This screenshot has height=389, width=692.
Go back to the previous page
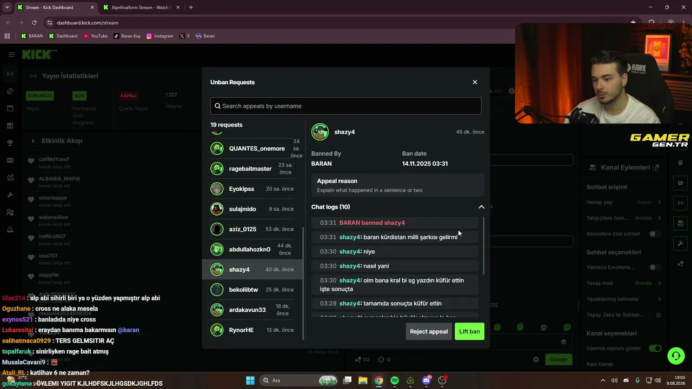click(x=8, y=23)
